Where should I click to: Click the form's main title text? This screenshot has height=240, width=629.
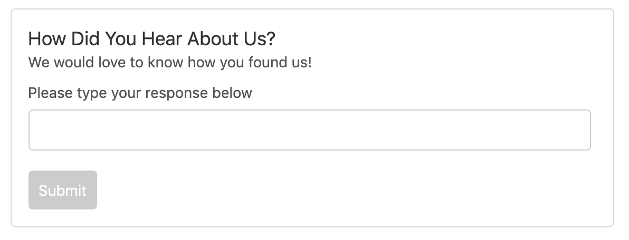tap(152, 39)
